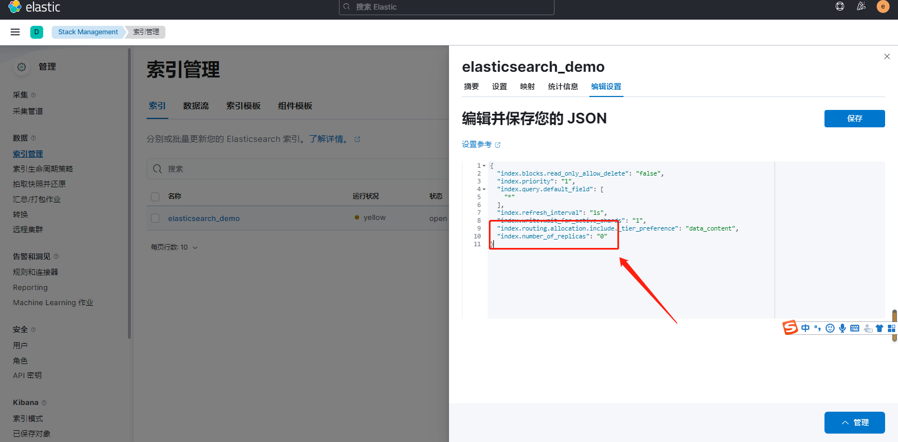
Task: Click the magnifier in index search box
Action: [157, 169]
